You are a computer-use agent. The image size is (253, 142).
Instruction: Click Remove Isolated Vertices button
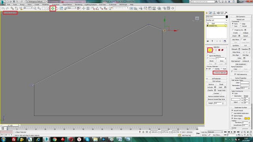point(216,96)
